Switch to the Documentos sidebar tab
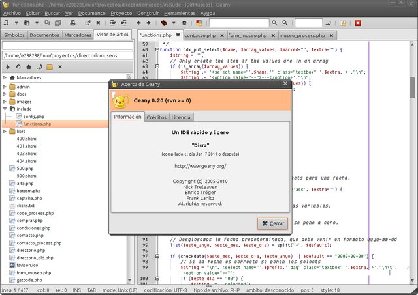 point(44,35)
